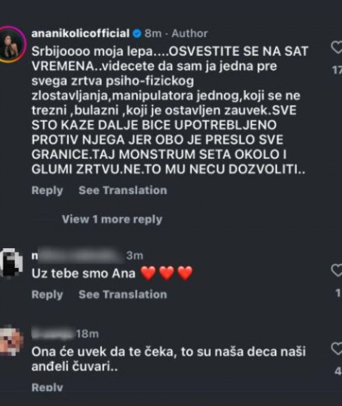342x406 pixels.
Task: View like count 4 on last comment
Action: (338, 371)
